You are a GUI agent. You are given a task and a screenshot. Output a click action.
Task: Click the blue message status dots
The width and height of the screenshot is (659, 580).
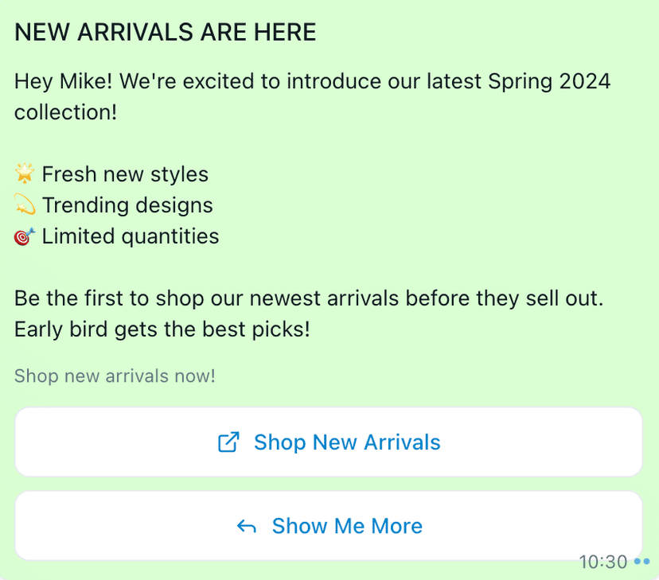642,562
